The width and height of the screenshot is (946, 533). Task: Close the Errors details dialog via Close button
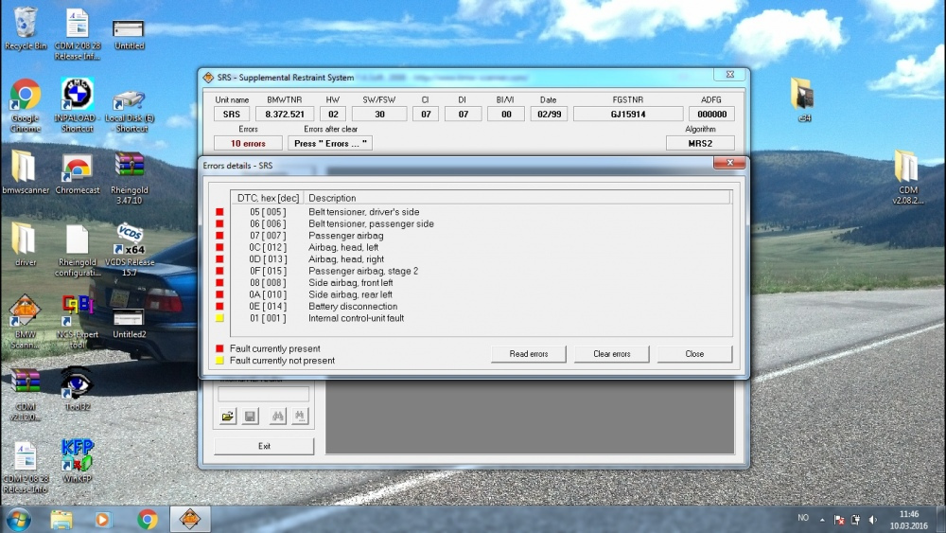(694, 354)
